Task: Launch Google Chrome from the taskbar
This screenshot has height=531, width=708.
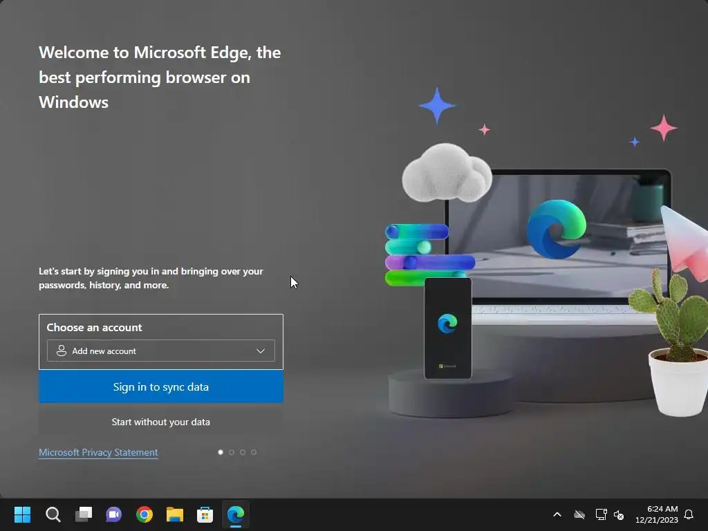Action: pyautogui.click(x=145, y=514)
